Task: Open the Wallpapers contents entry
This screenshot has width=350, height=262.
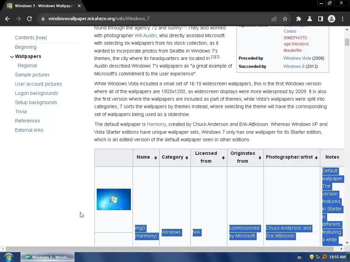Action: pyautogui.click(x=28, y=56)
